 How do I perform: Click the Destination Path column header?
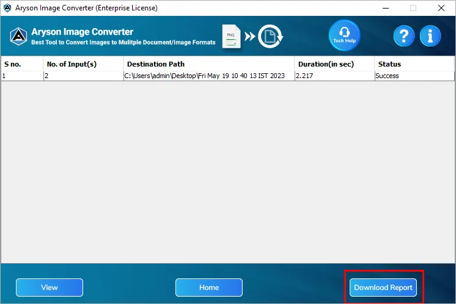click(x=209, y=64)
